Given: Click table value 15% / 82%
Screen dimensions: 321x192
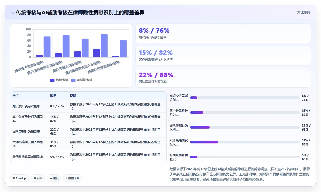Looking at the screenshot, I should tap(54, 119).
